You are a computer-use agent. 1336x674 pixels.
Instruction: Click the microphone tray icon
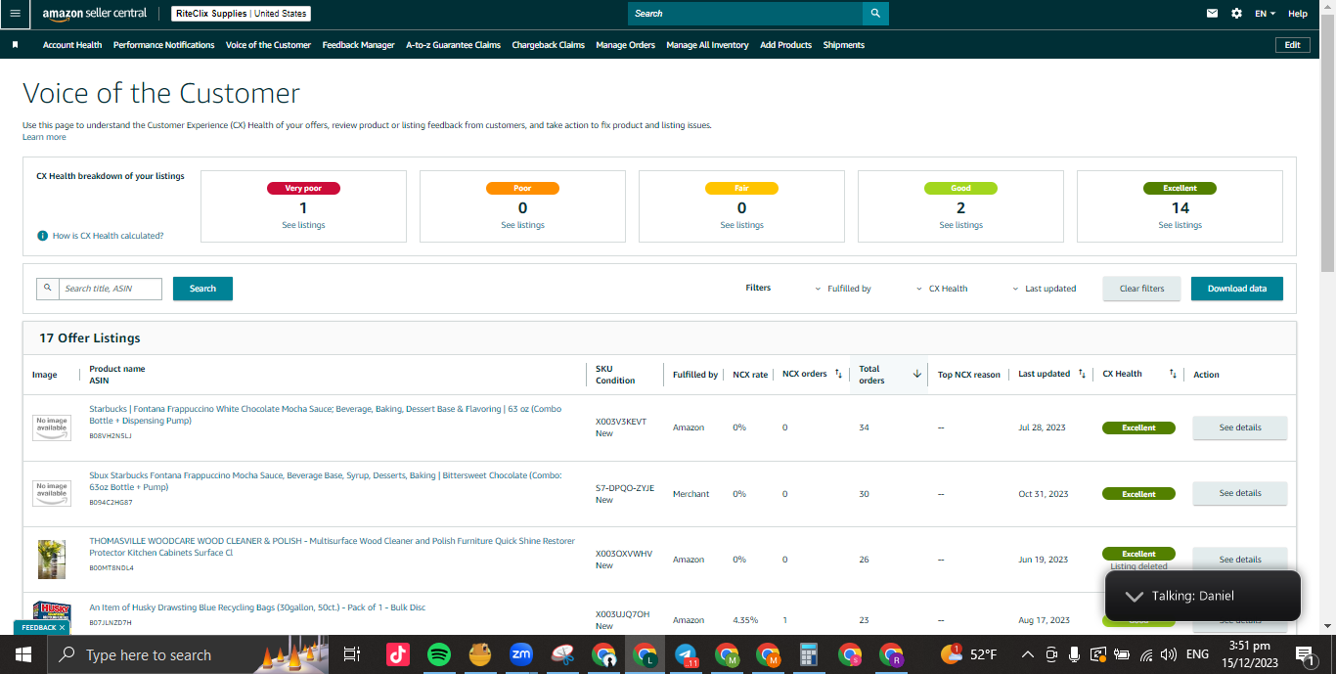1075,654
